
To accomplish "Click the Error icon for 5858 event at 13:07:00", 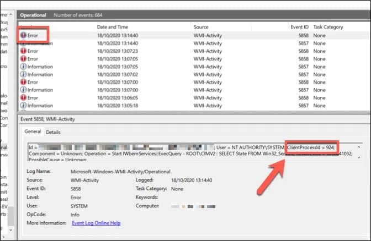I will coord(23,82).
